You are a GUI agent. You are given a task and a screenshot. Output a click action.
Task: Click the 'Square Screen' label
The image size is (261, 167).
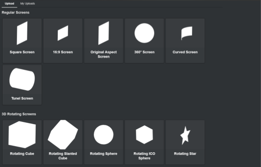pyautogui.click(x=22, y=52)
